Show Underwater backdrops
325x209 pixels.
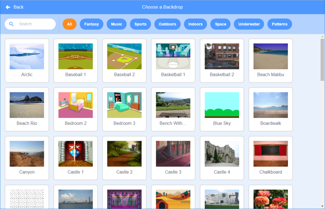(249, 24)
